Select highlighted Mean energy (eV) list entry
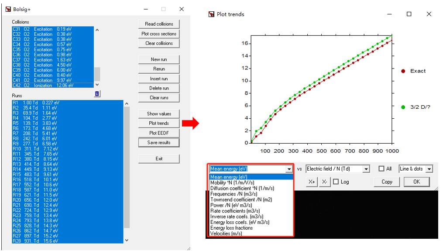The image size is (443, 251). click(x=251, y=177)
